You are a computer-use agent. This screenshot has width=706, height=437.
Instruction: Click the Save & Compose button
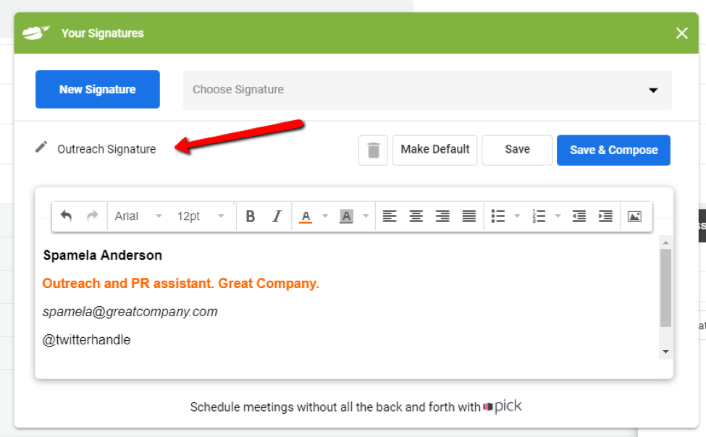(613, 150)
